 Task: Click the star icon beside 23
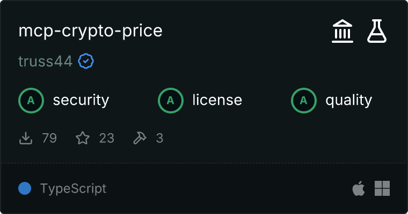click(x=83, y=139)
